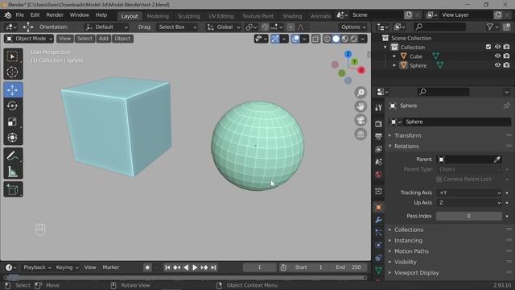Pin the Sphere properties panel
This screenshot has height=290, width=515.
click(x=506, y=106)
